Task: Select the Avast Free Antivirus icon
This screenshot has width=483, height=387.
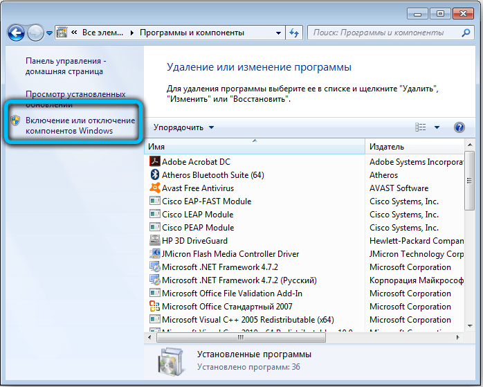Action: click(x=154, y=188)
